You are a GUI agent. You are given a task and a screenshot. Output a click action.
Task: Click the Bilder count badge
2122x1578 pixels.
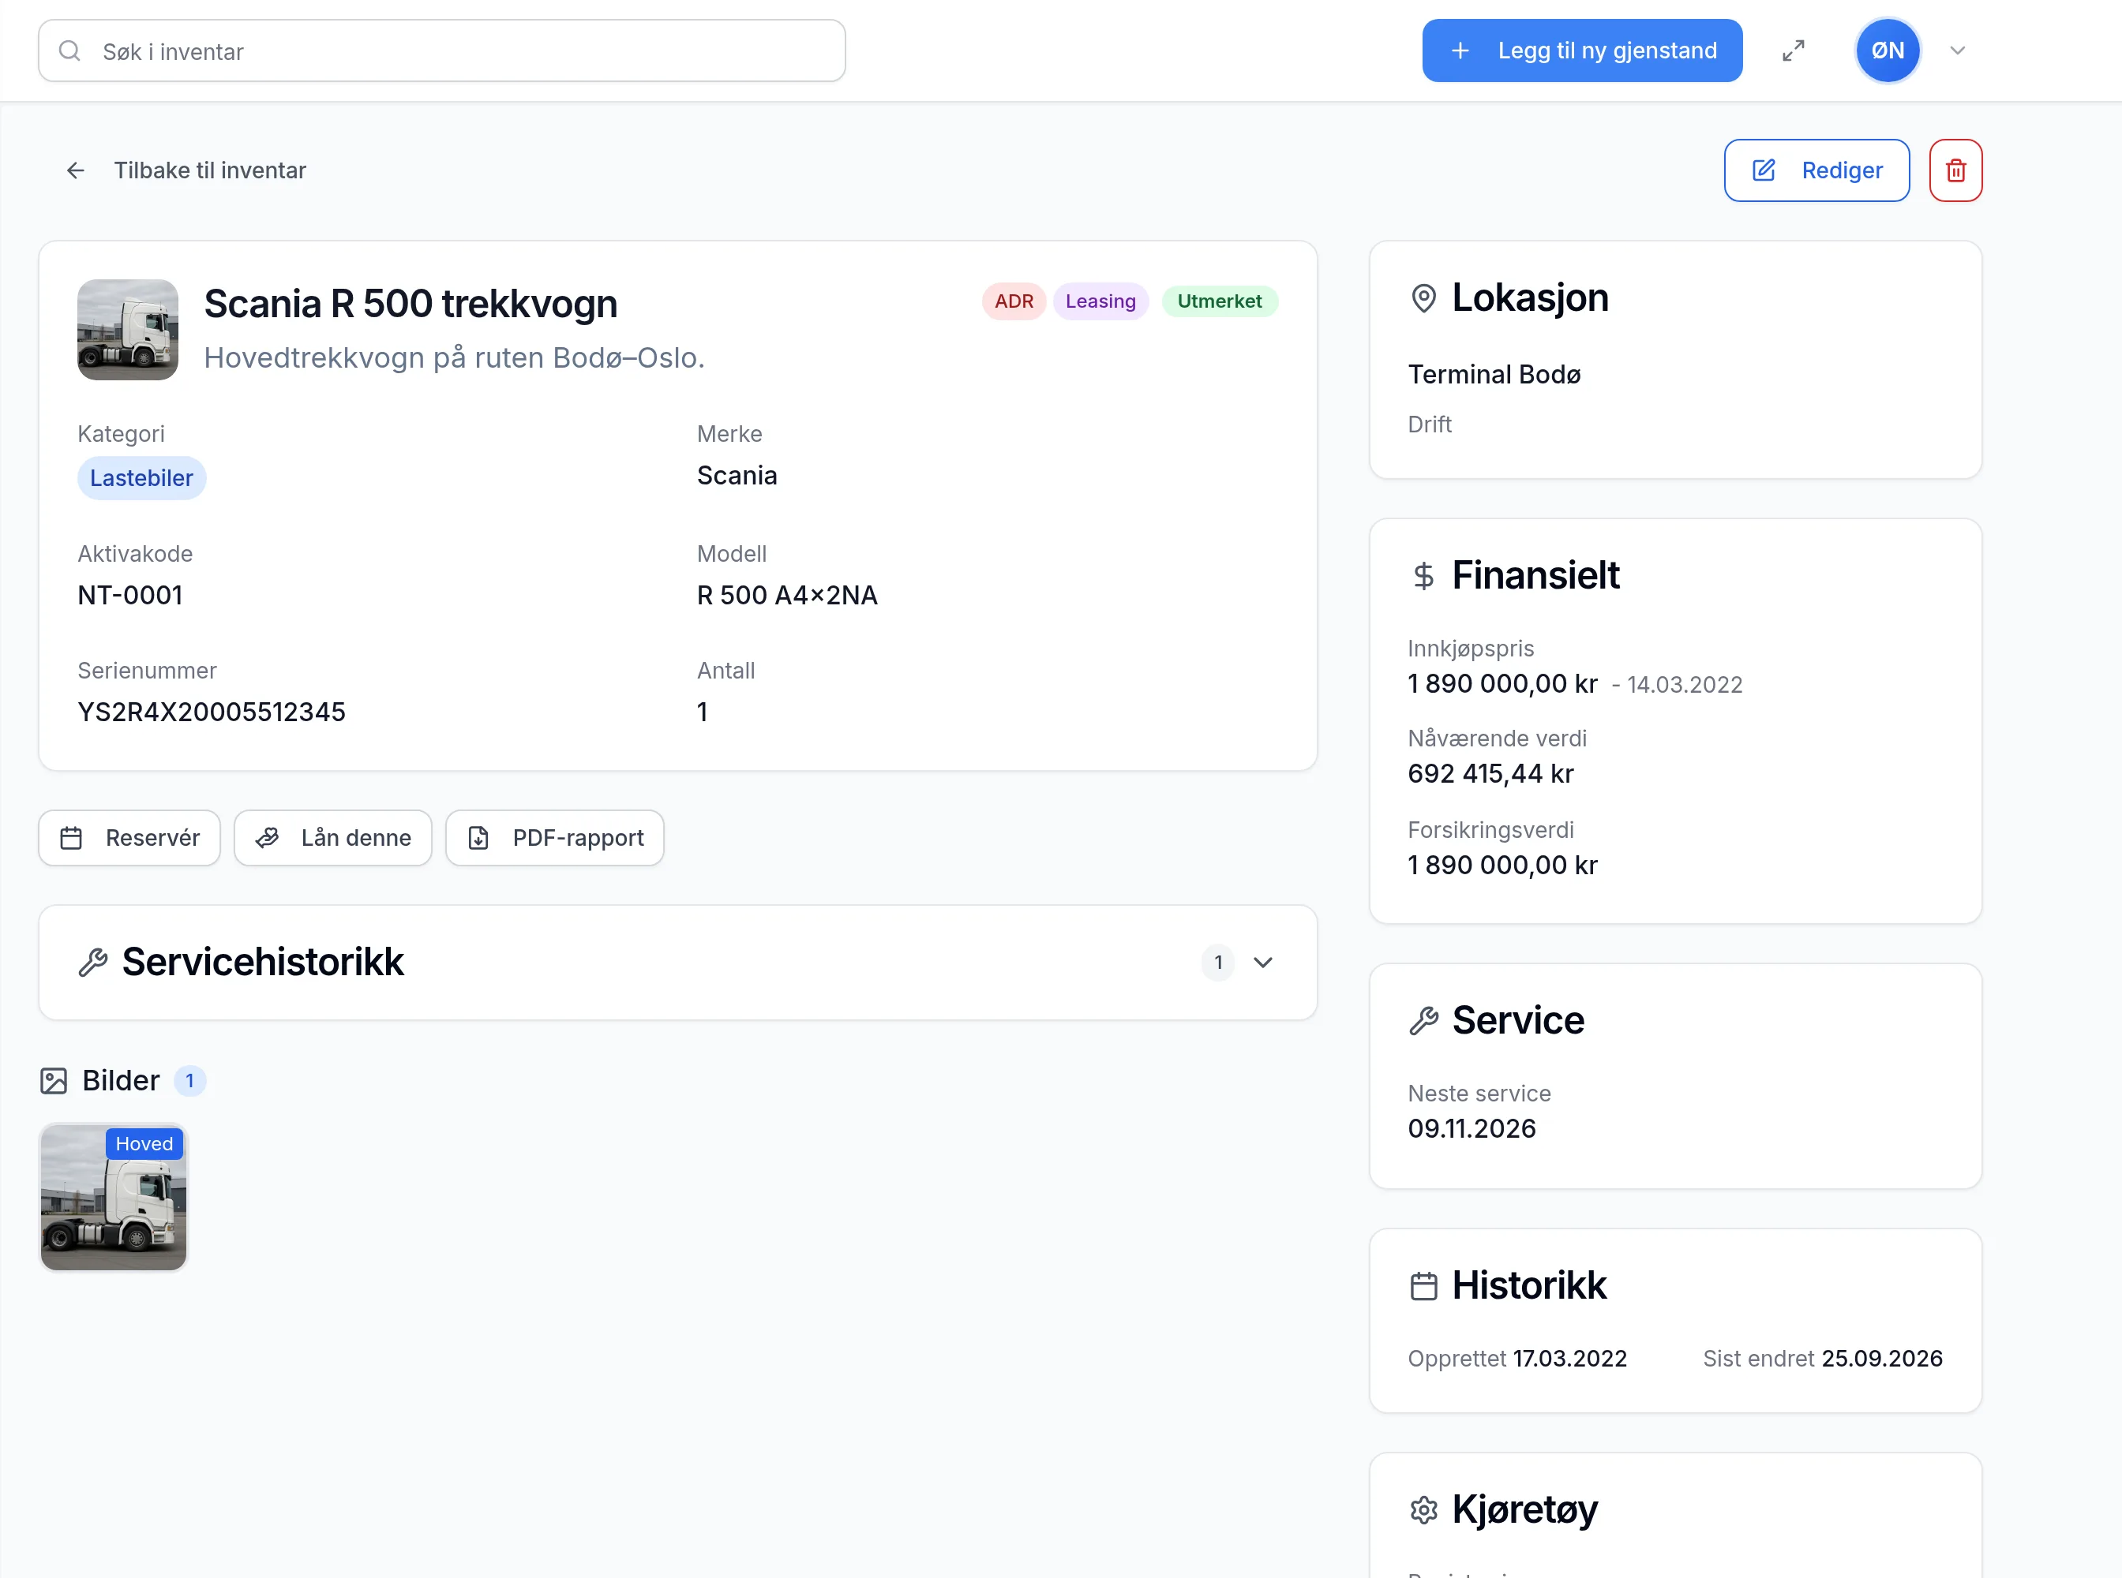click(189, 1080)
